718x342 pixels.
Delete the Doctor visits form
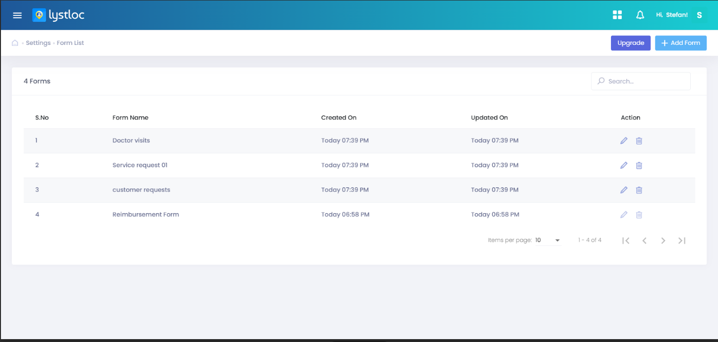639,141
